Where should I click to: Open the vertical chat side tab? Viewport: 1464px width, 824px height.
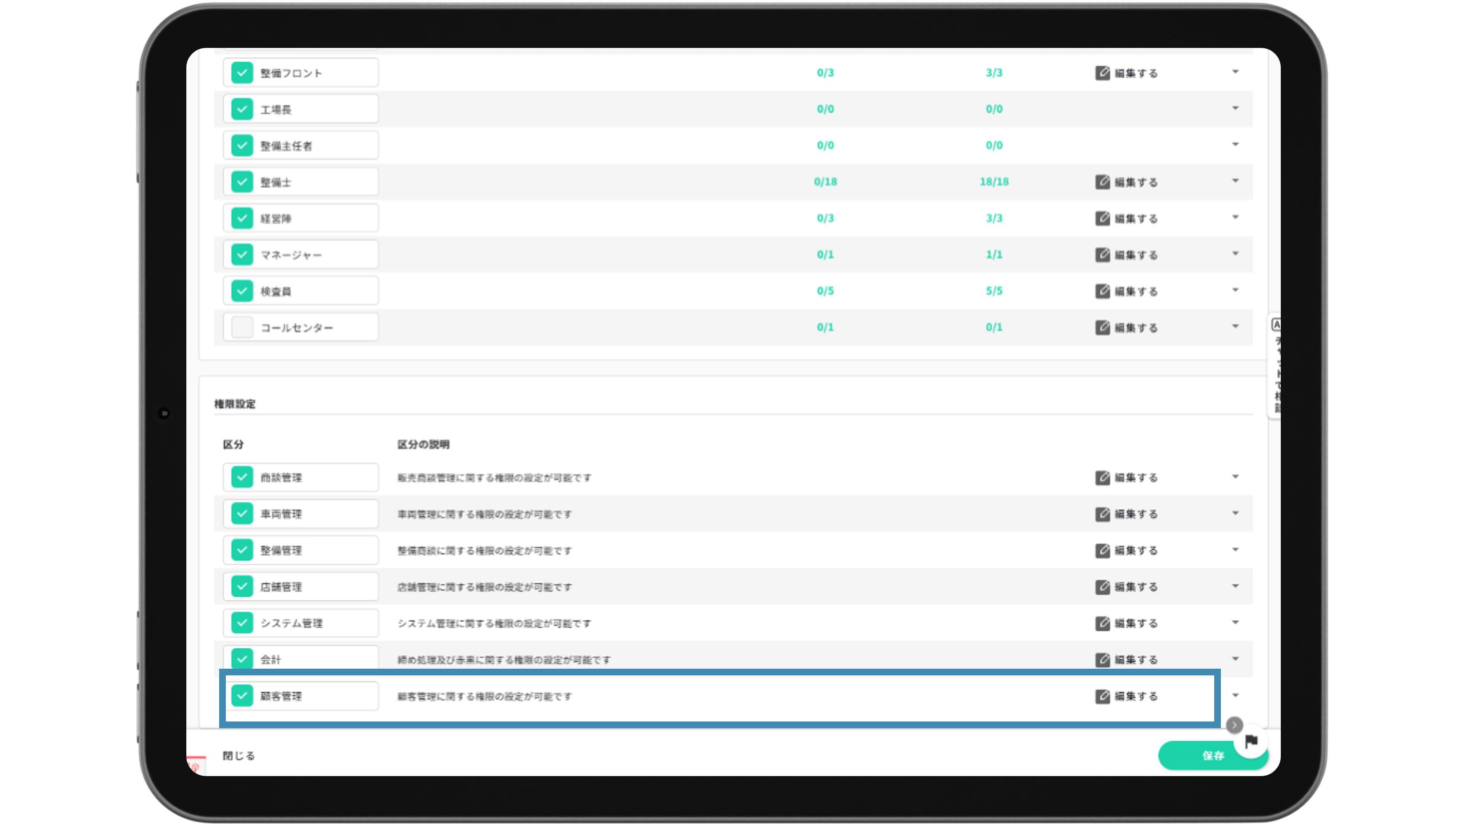(x=1275, y=367)
